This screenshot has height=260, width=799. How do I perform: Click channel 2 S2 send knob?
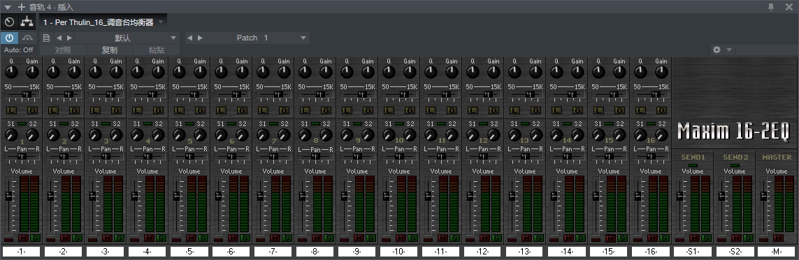click(74, 135)
